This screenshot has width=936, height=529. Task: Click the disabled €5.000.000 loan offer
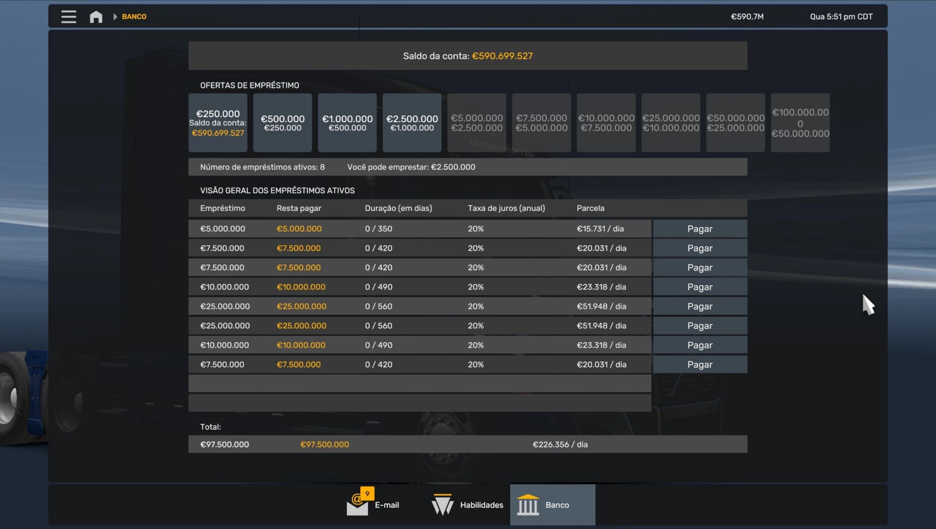tap(477, 123)
